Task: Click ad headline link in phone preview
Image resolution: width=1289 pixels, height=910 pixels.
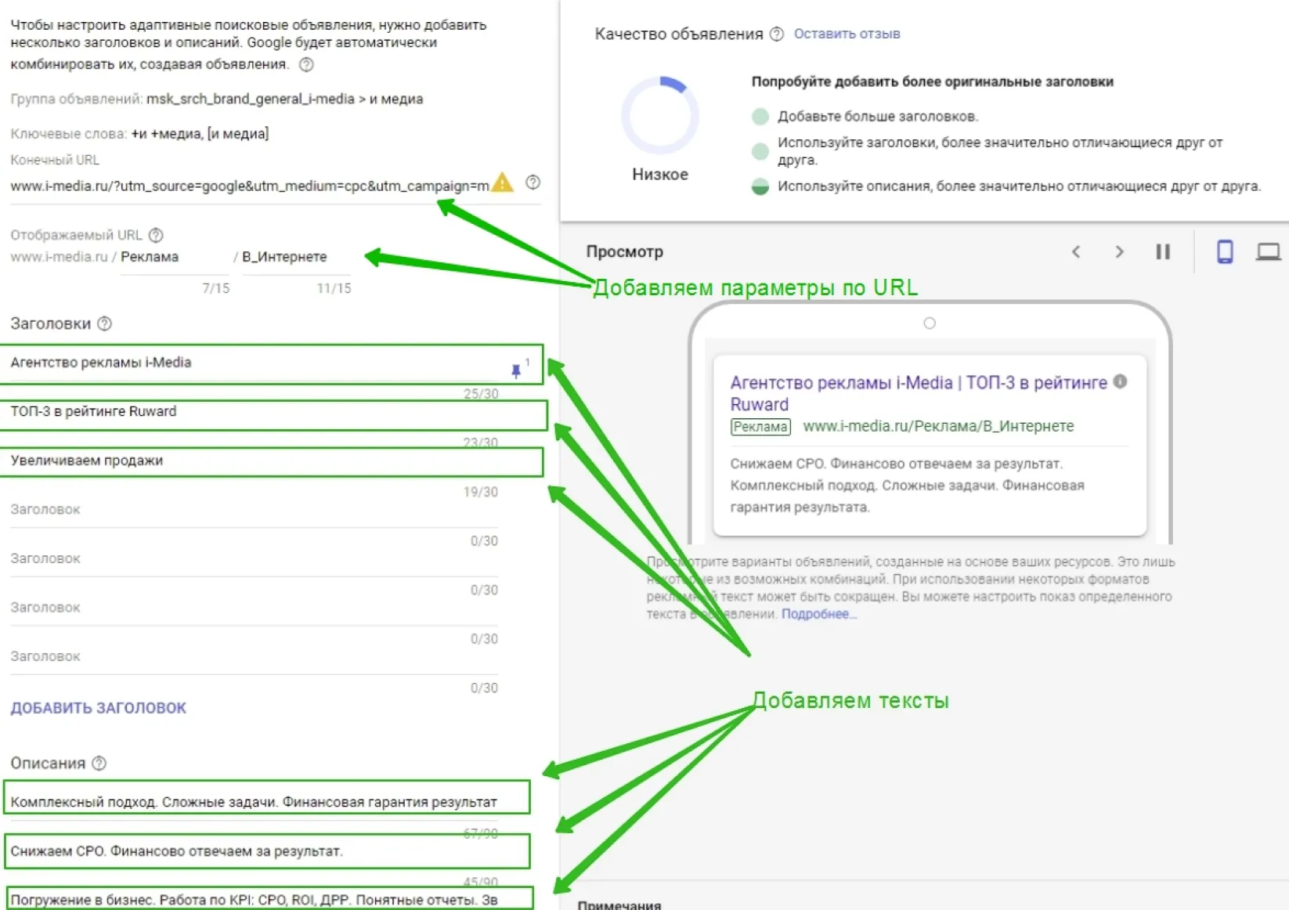Action: tap(919, 393)
